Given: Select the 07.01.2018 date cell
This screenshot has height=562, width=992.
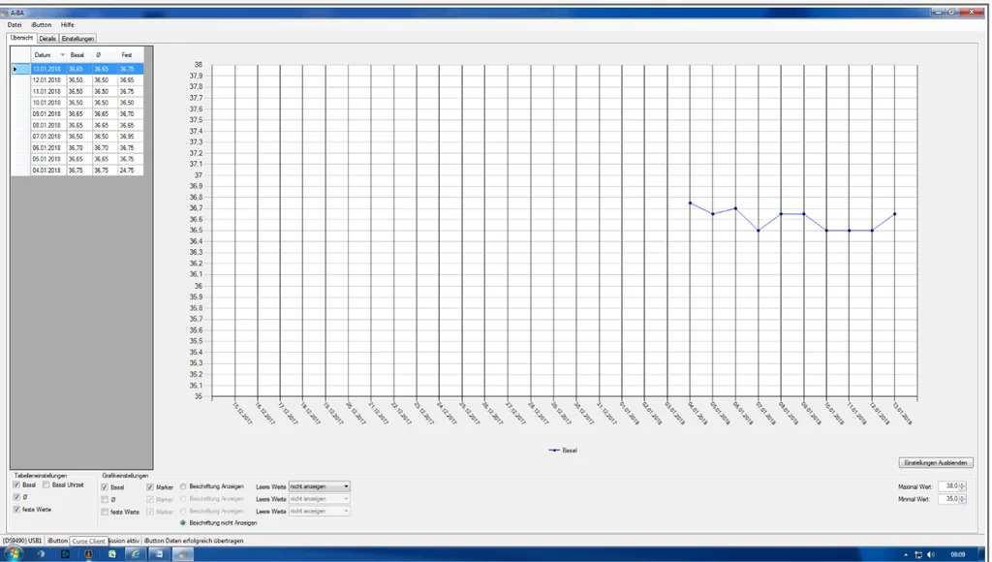Looking at the screenshot, I should click(46, 137).
